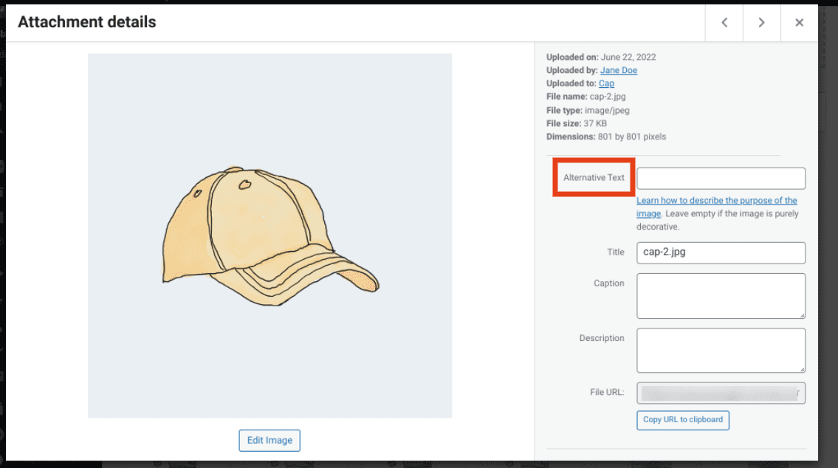Navigate to the previous attachment
The width and height of the screenshot is (838, 468).
(x=724, y=22)
